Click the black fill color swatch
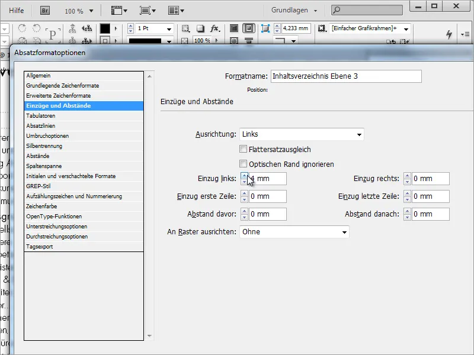Viewport: 474px width, 355px height. [105, 28]
